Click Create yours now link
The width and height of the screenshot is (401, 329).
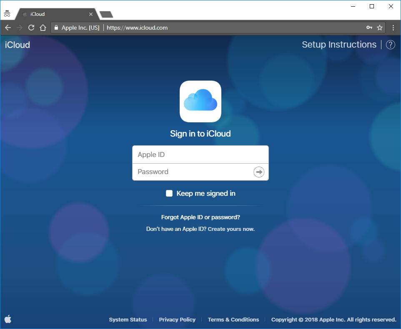click(x=231, y=229)
